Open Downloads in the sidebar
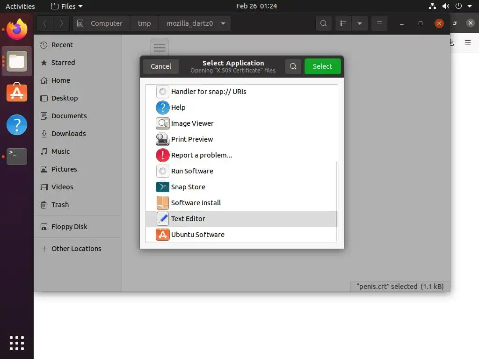The width and height of the screenshot is (479, 359). (78, 133)
